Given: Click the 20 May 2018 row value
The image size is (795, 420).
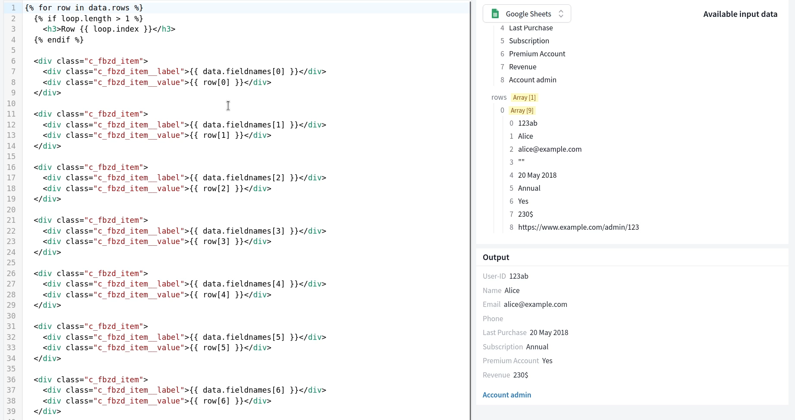Looking at the screenshot, I should pos(538,175).
